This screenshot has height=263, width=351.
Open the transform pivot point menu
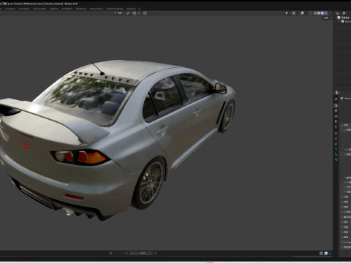129,13
